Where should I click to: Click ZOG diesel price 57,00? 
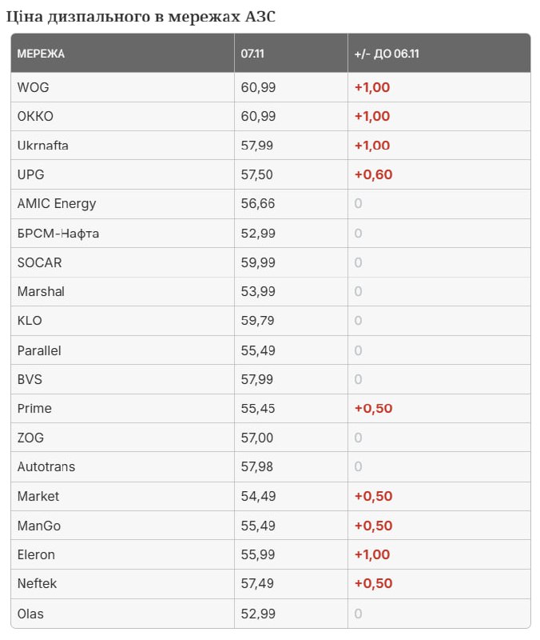pyautogui.click(x=258, y=438)
